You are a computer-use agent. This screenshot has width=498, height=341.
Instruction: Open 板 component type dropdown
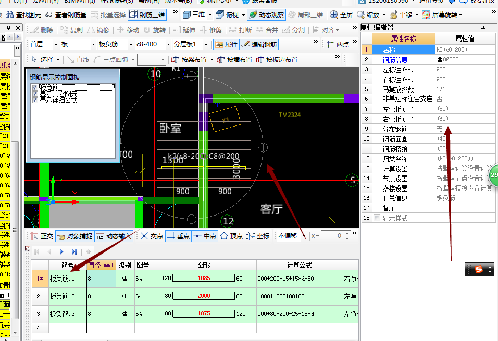(x=93, y=44)
